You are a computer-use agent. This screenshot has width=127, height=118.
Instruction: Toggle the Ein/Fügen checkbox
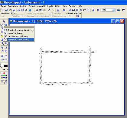point(51,14)
